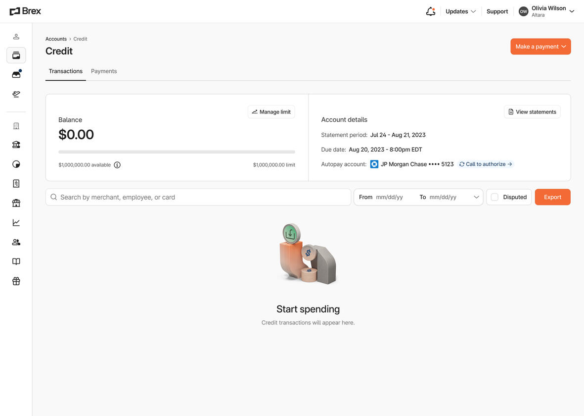Enable the Disputed filter checkbox
Image resolution: width=584 pixels, height=416 pixels.
[x=494, y=197]
